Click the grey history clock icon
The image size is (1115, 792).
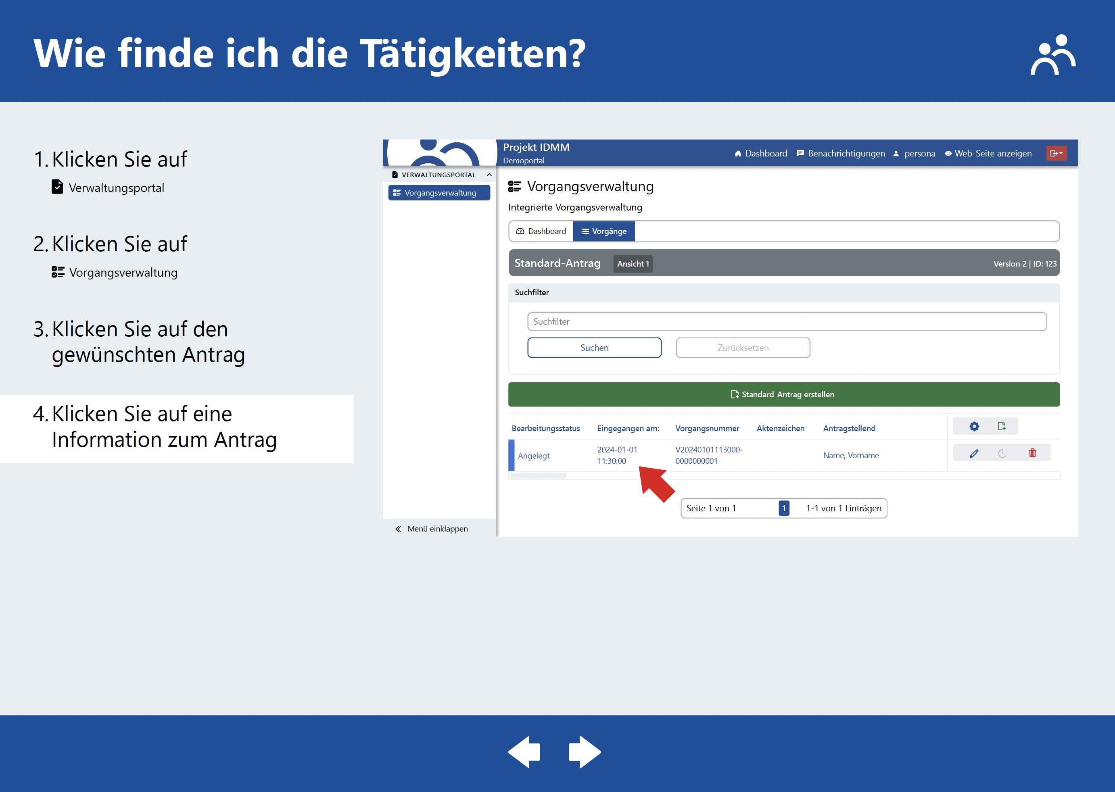click(x=1002, y=454)
